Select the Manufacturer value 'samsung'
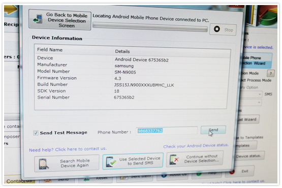Image resolution: width=282 pixels, height=188 pixels. (124, 66)
